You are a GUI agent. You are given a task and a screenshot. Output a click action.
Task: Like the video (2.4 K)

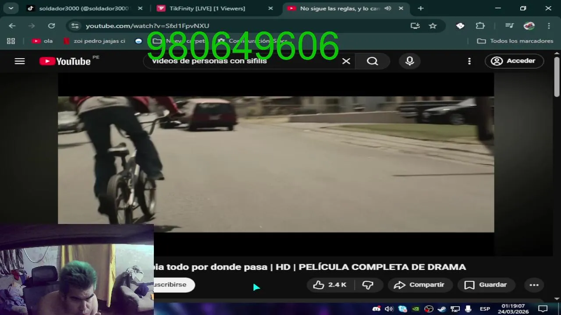[x=330, y=285]
